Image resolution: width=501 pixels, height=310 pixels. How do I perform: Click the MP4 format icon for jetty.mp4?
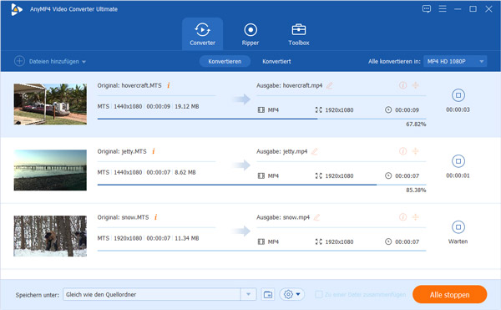tap(261, 175)
